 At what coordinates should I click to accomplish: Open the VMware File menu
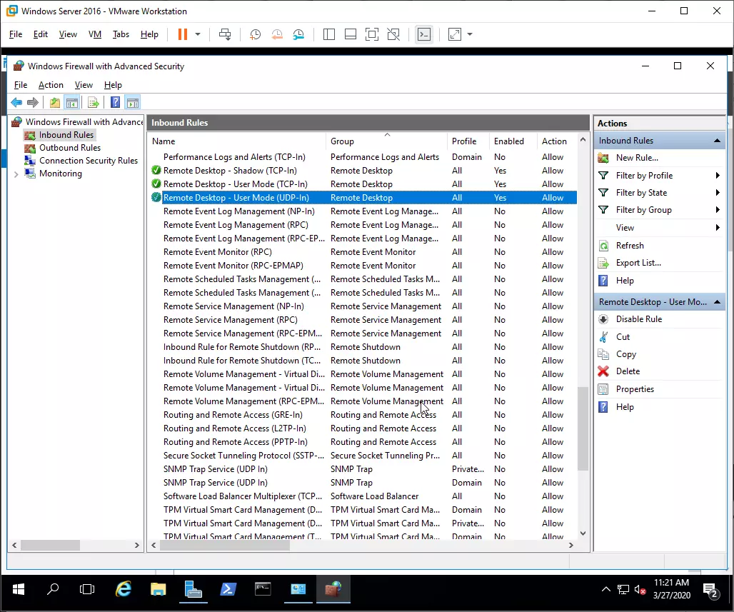[16, 34]
